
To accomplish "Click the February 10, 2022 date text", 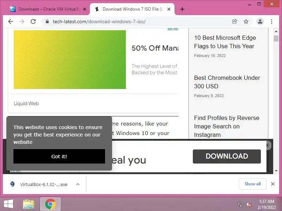I will [x=210, y=56].
